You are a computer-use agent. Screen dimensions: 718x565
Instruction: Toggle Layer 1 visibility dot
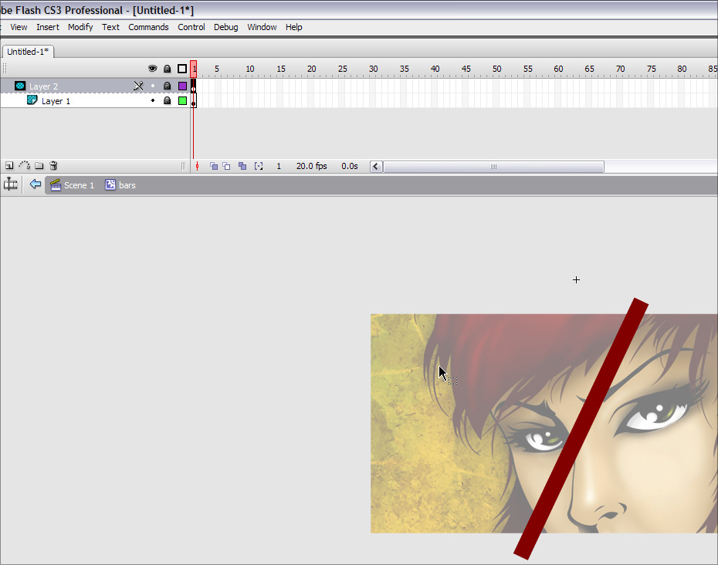pyautogui.click(x=153, y=101)
